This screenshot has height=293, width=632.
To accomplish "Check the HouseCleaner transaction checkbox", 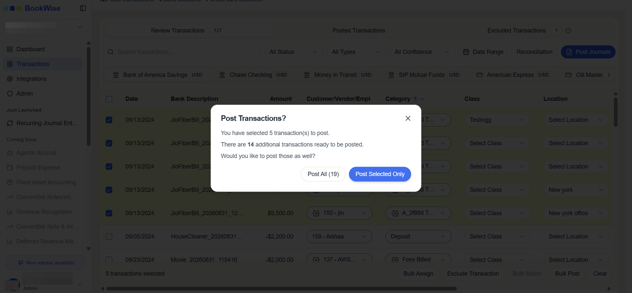I will pyautogui.click(x=109, y=237).
